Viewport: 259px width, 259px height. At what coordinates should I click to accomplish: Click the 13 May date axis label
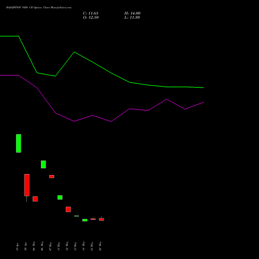coord(75,246)
